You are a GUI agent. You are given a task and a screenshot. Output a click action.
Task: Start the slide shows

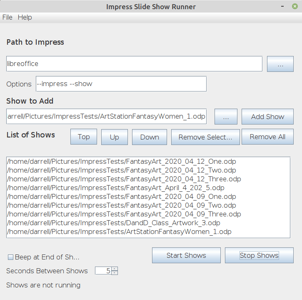(x=186, y=255)
